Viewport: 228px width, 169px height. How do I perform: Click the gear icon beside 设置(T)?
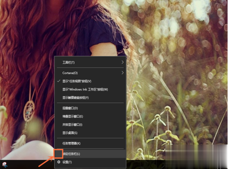pyautogui.click(x=59, y=162)
